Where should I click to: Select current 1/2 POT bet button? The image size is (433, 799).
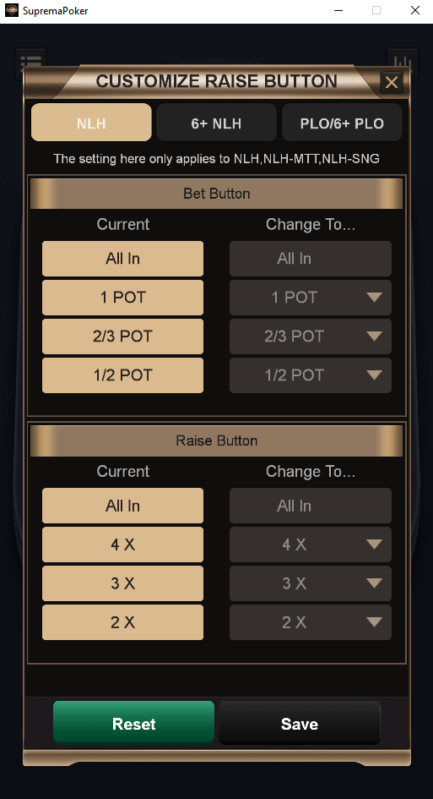pos(122,375)
